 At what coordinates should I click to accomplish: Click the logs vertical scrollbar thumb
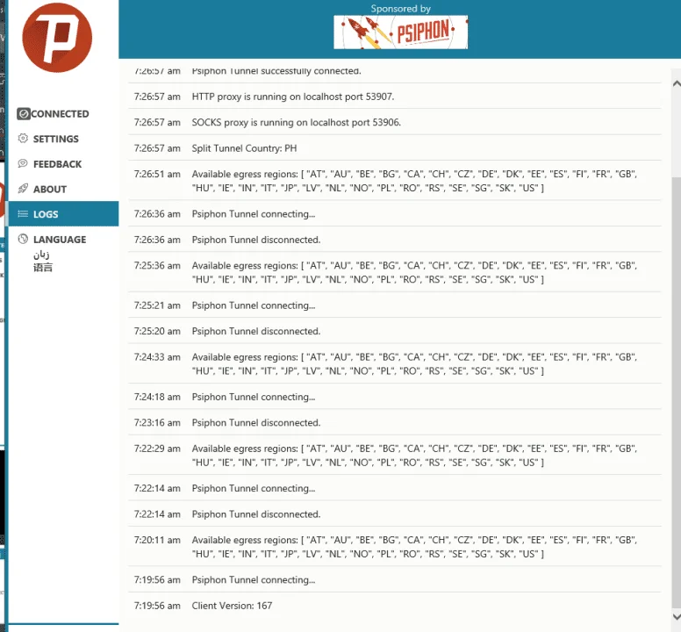pos(677,391)
